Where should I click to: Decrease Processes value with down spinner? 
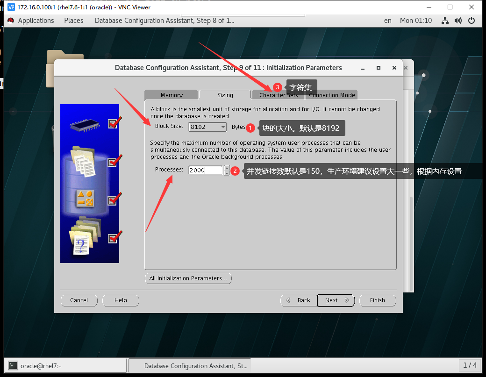tap(227, 173)
